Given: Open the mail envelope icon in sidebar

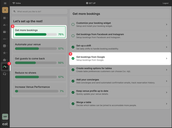Looking at the screenshot, I should 4,32.
